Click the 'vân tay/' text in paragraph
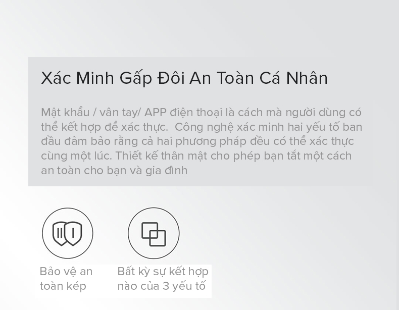Screen dimensions: 399x310 [x=120, y=113]
